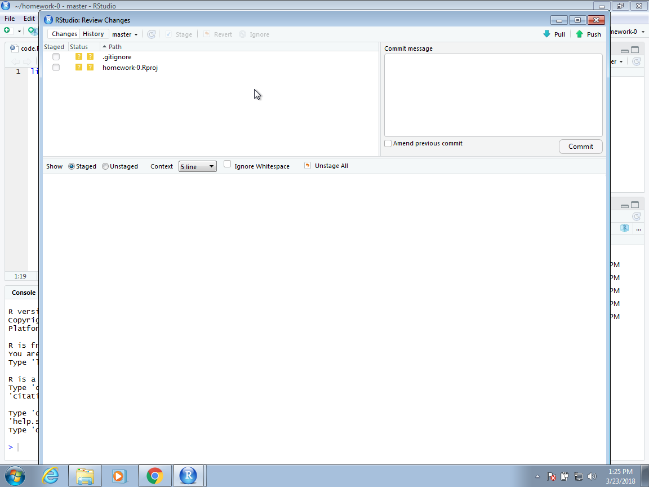Click the refresh icon beside the master branch
This screenshot has height=487, width=649.
(x=152, y=34)
